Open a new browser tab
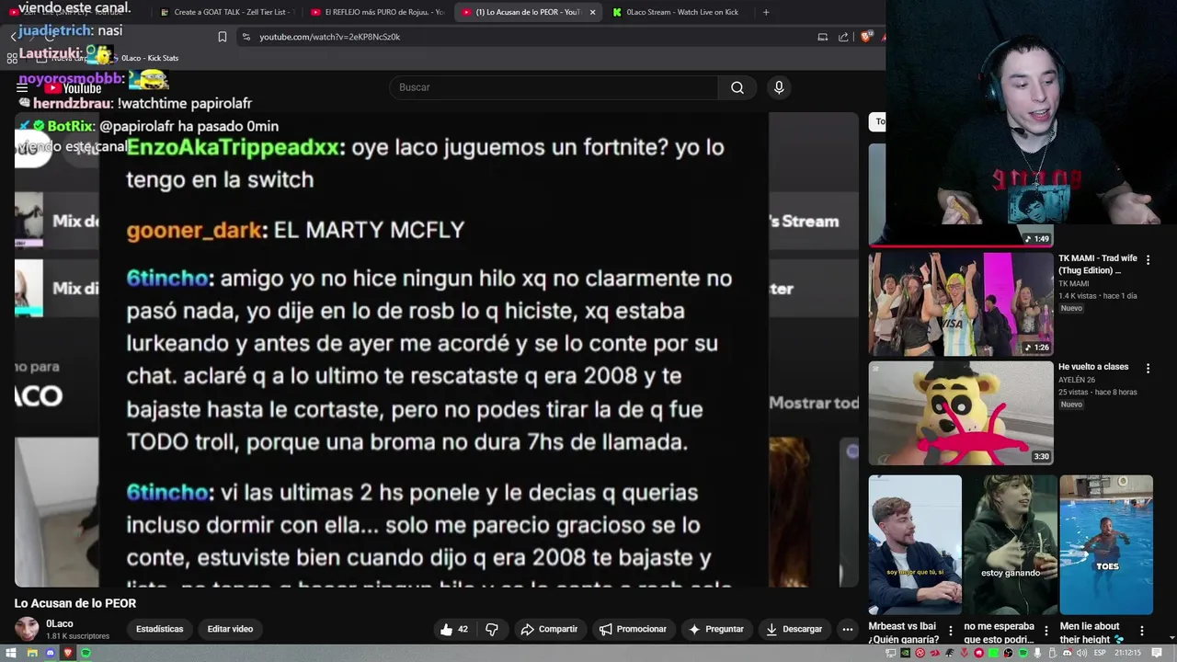Viewport: 1177px width, 662px height. point(766,12)
